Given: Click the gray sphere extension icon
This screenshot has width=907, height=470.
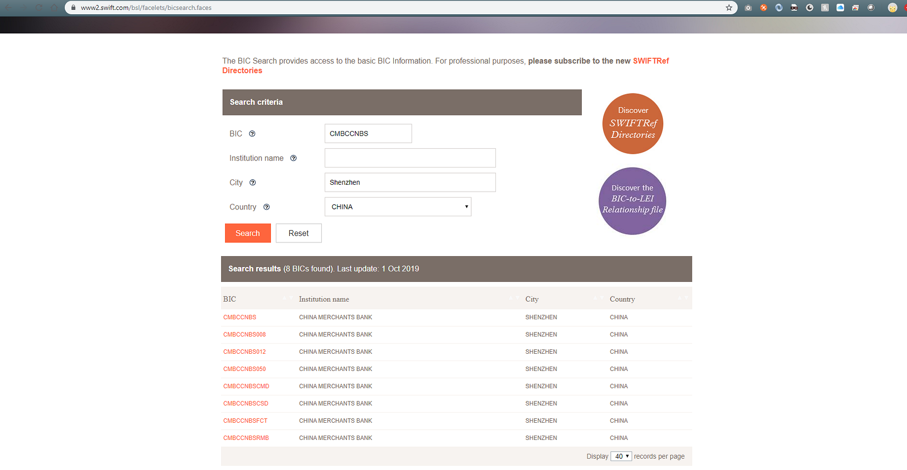Looking at the screenshot, I should (870, 7).
